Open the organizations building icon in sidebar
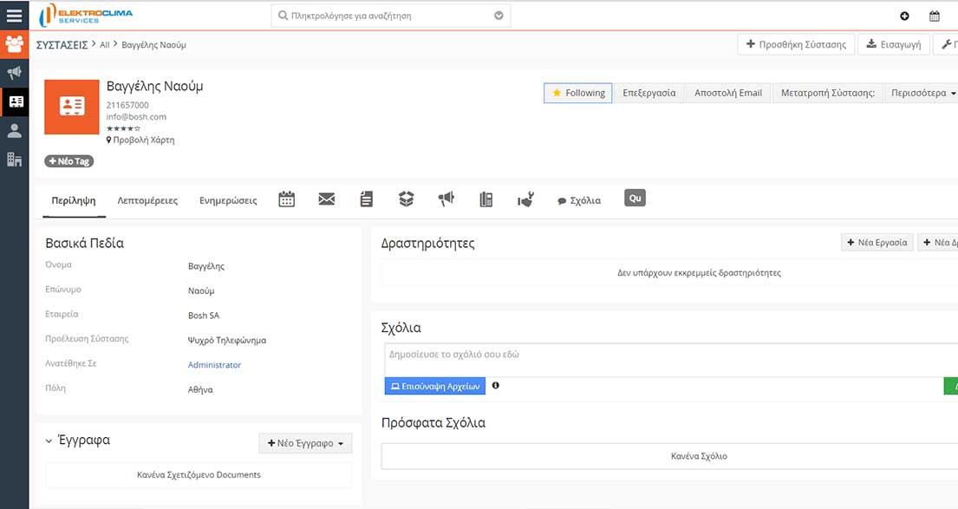958x509 pixels. click(x=14, y=159)
